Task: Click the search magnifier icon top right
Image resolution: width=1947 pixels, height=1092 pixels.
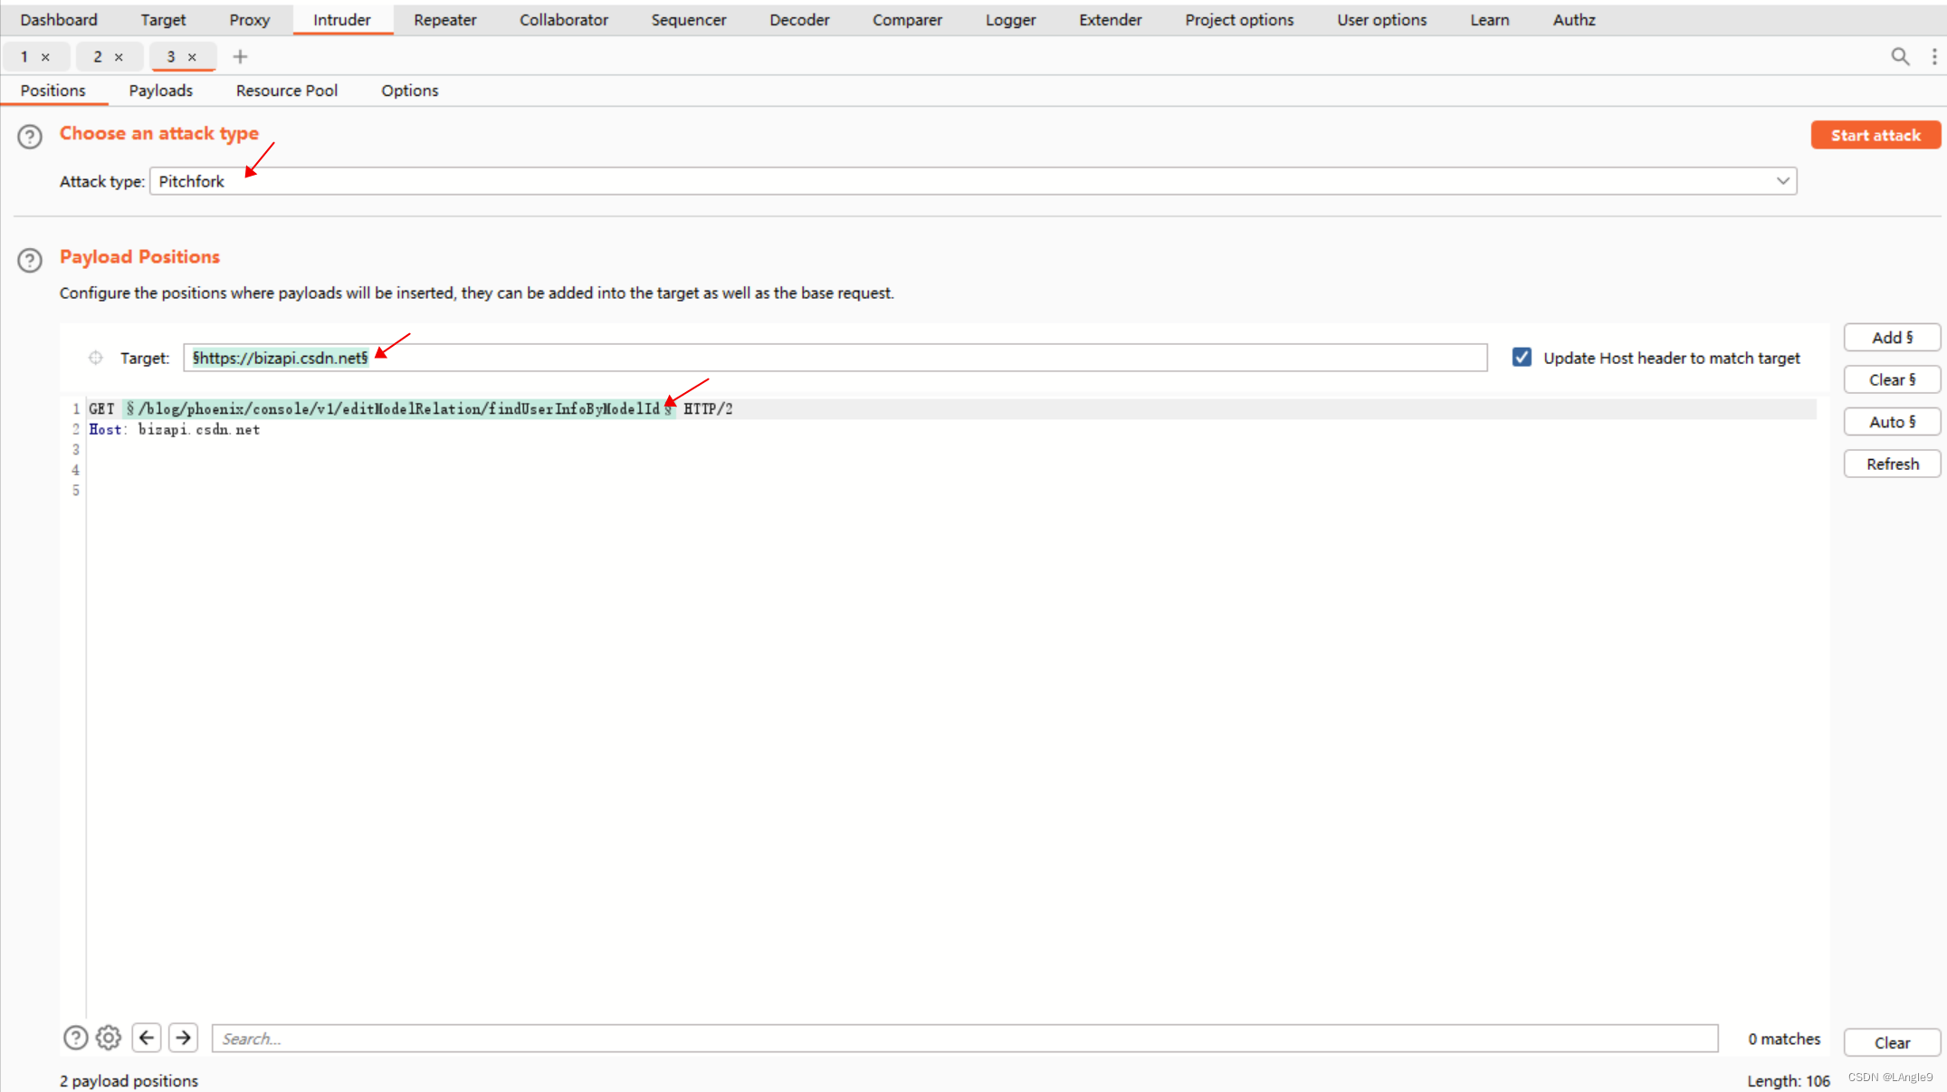Action: [x=1900, y=57]
